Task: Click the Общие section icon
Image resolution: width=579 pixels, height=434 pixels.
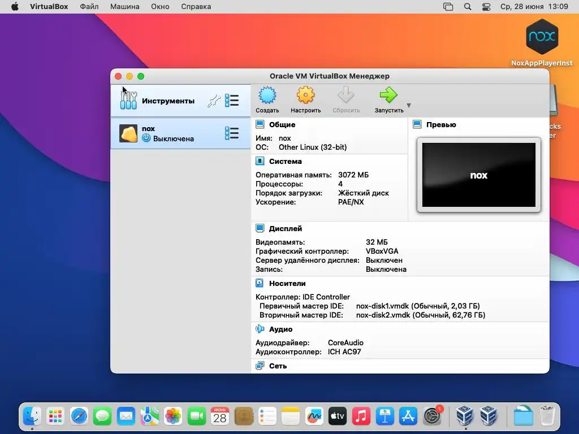Action: (260, 124)
